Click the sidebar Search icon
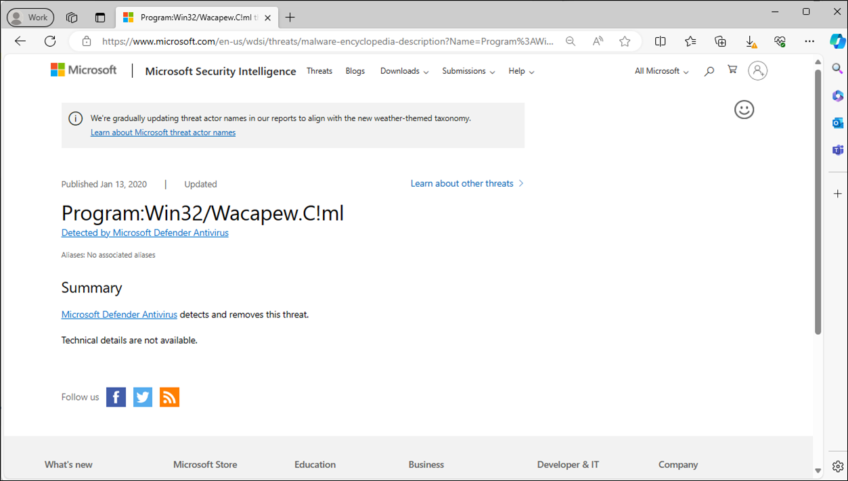Screen dimensions: 848x481 pyautogui.click(x=838, y=68)
